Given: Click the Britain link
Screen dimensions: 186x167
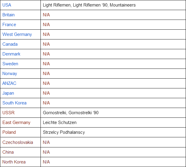Looking at the screenshot, I should pyautogui.click(x=9, y=15).
